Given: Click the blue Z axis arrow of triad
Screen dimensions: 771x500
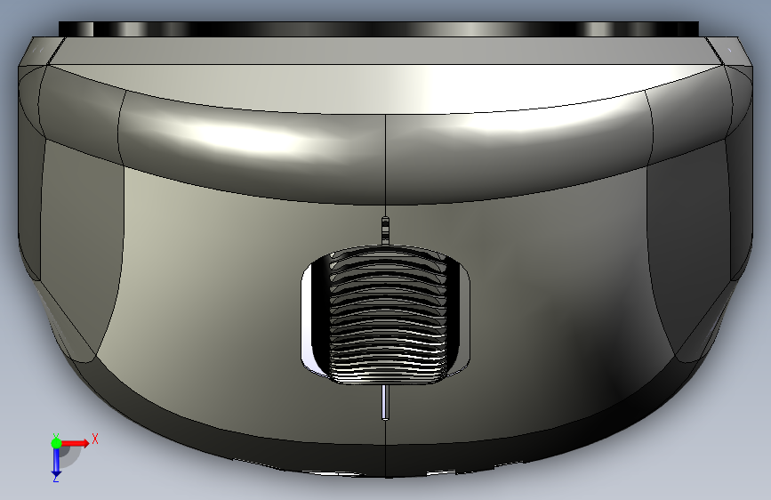Looking at the screenshot, I should pyautogui.click(x=56, y=462).
